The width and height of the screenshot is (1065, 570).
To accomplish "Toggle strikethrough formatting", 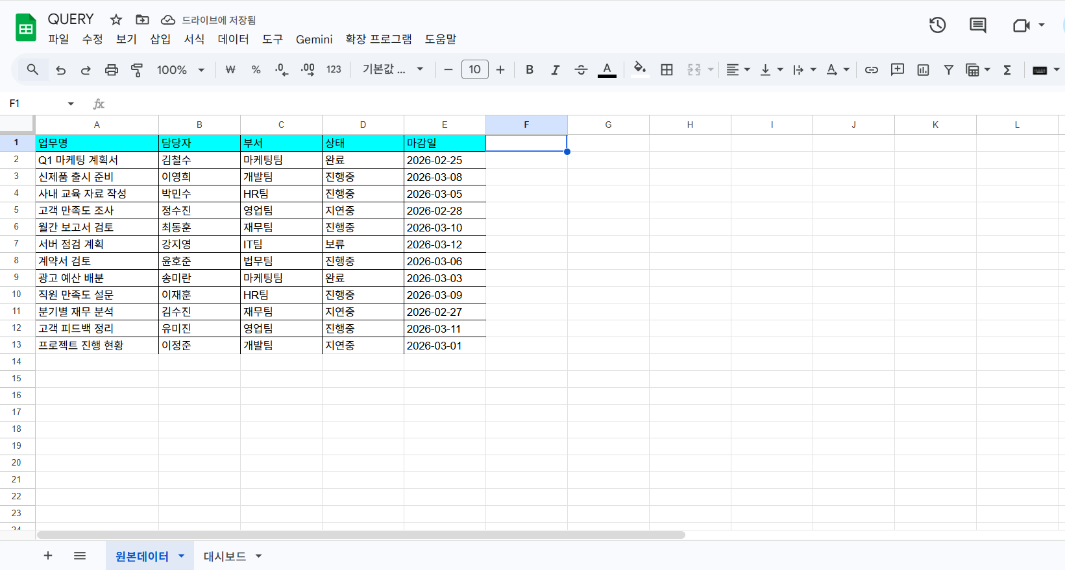I will point(581,70).
